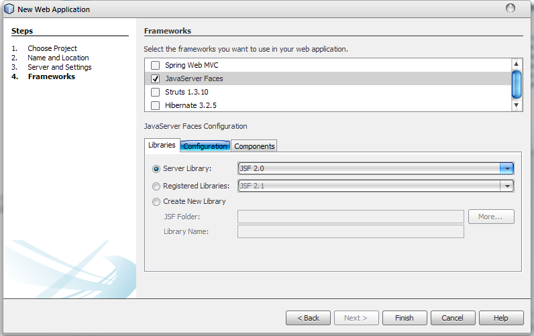Click the Next button

tap(356, 318)
